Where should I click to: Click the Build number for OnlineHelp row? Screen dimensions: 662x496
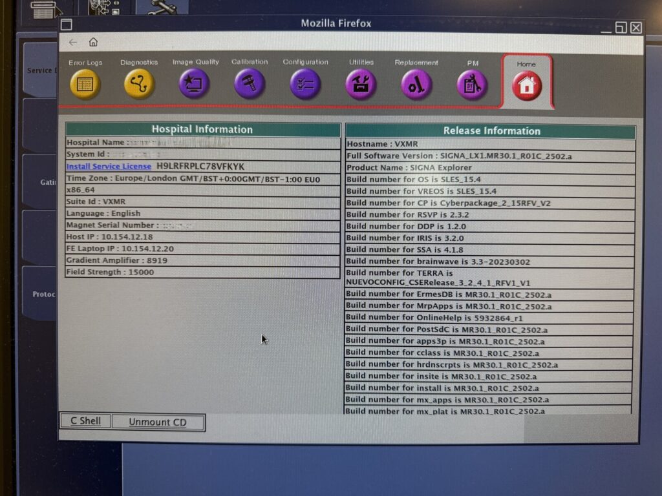[x=490, y=318]
